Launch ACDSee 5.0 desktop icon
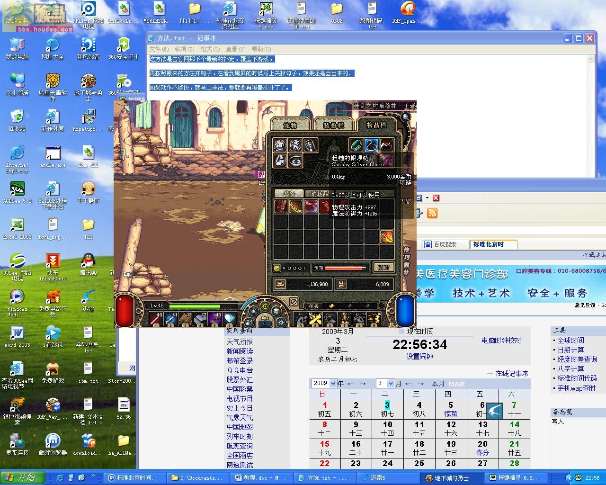The height and width of the screenshot is (485, 606). [18, 192]
